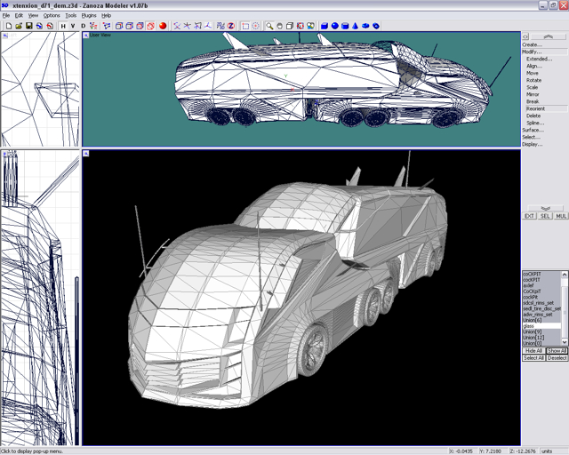Toggle the H axis constraint button
The height and width of the screenshot is (455, 569).
point(62,26)
